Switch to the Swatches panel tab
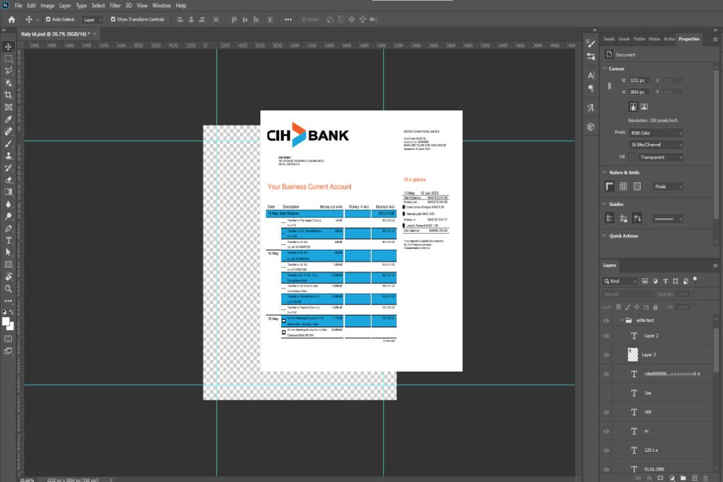Image resolution: width=723 pixels, height=482 pixels. 609,39
